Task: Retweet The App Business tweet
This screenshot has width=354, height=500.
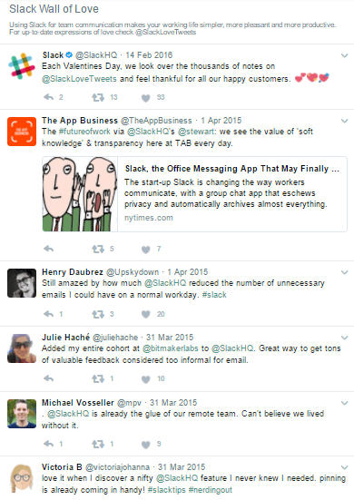Action: click(x=98, y=249)
